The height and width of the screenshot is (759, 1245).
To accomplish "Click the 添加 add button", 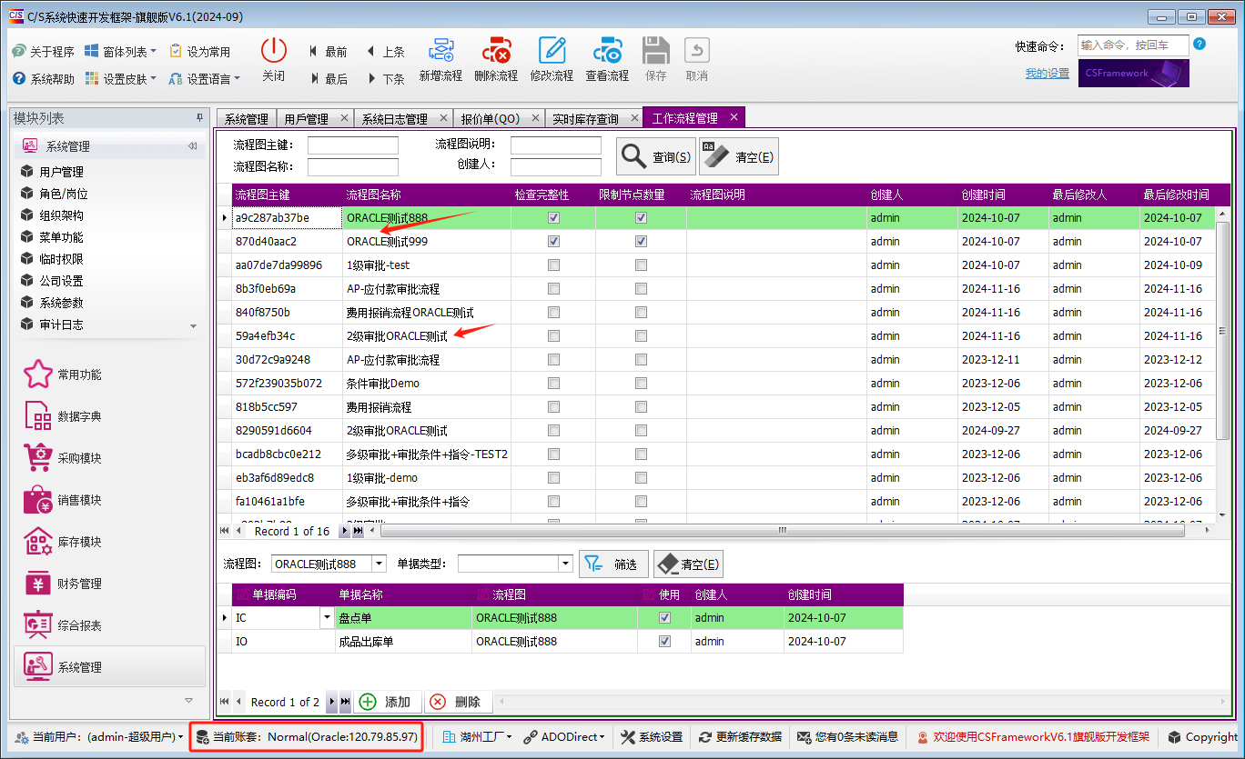I will (387, 702).
